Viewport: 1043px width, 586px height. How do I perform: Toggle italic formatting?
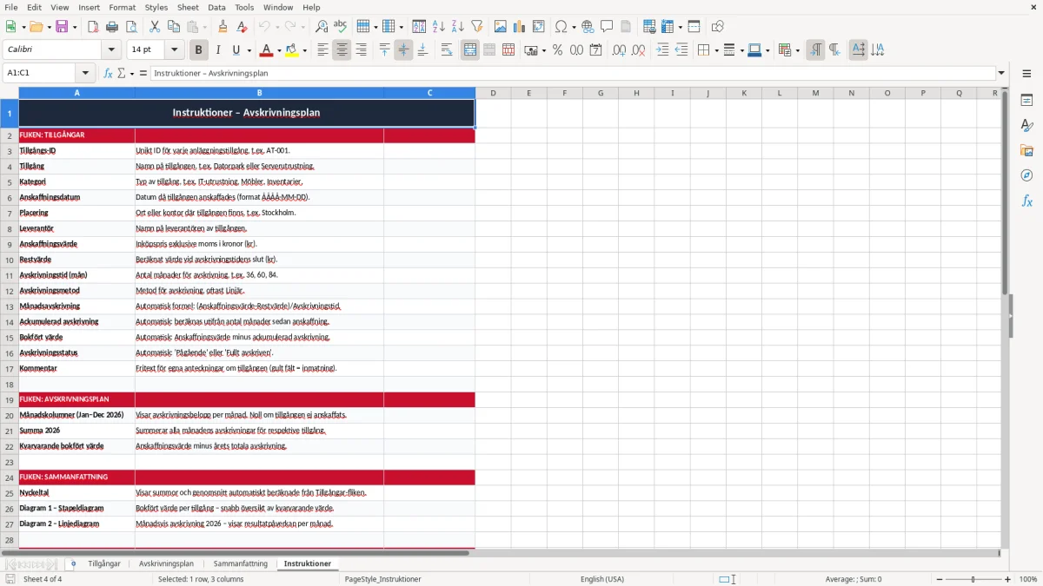(x=218, y=50)
